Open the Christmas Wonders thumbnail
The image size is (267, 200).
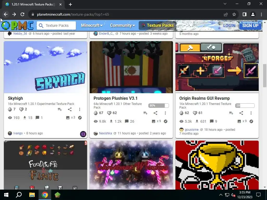click(131, 165)
